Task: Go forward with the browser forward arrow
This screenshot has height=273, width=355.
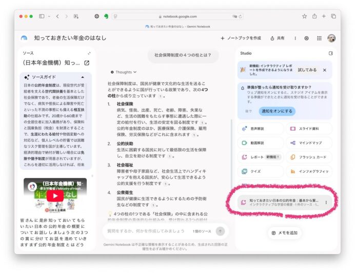Action: click(x=66, y=16)
